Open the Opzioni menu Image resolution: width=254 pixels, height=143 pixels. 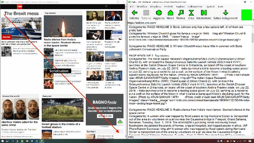210,6
